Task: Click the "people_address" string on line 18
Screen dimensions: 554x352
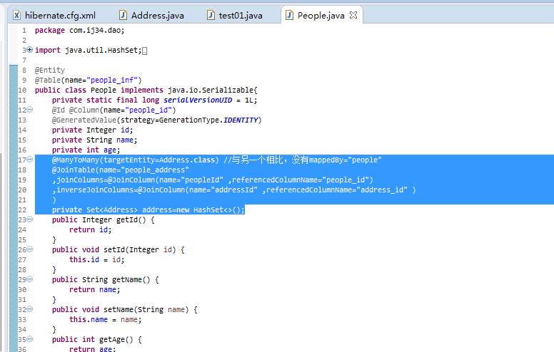Action: click(155, 170)
